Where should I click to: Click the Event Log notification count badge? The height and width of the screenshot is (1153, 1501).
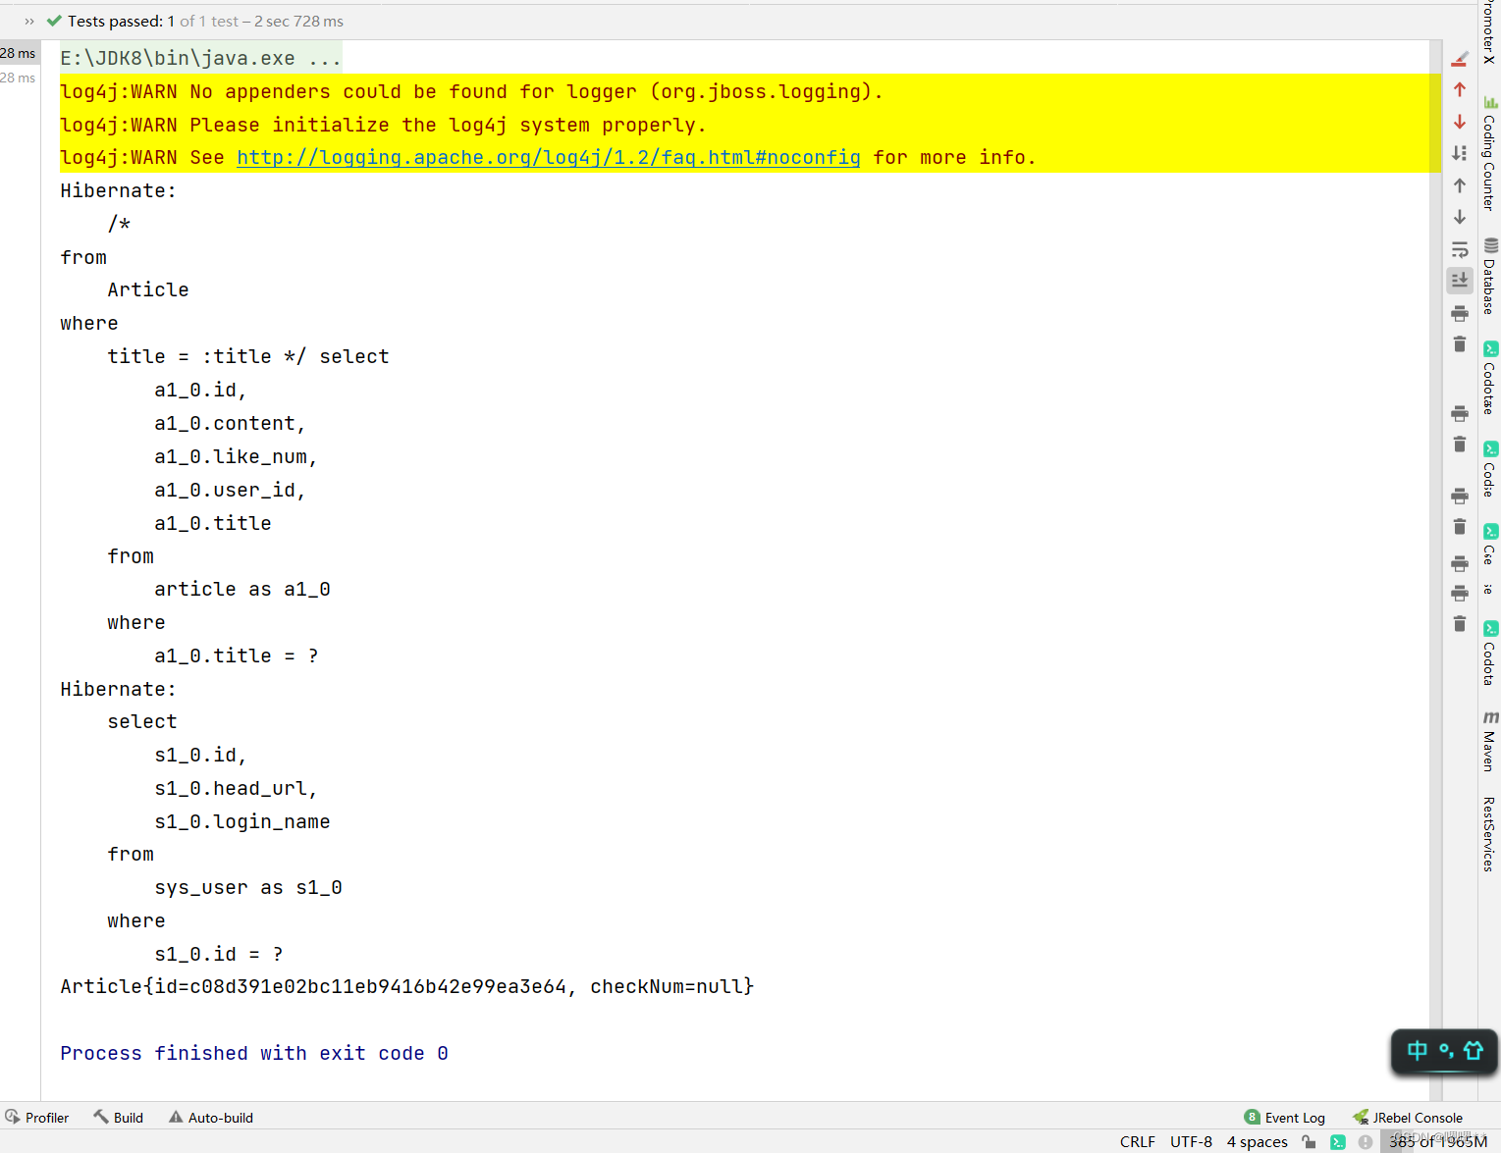[x=1252, y=1117]
